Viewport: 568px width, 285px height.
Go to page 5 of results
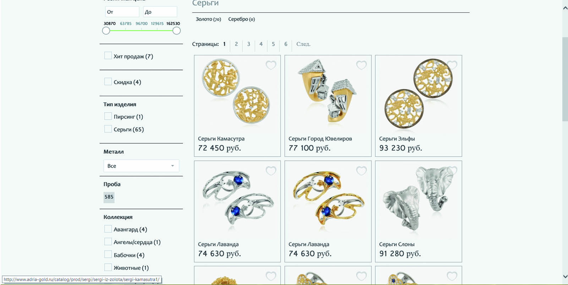[x=273, y=44]
